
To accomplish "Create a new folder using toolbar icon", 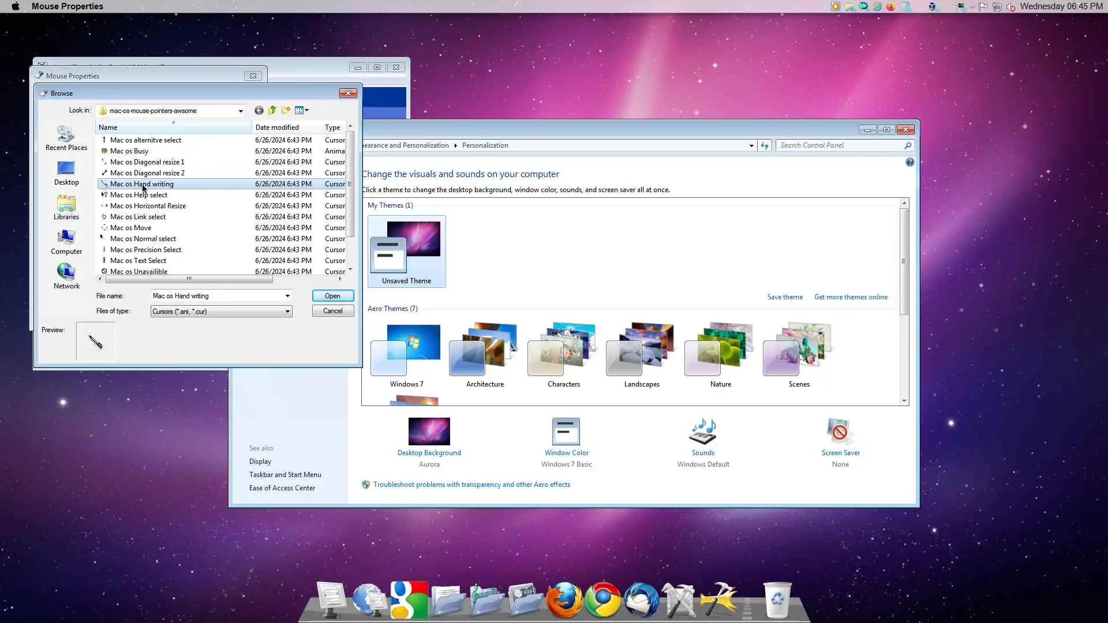I will pos(286,110).
